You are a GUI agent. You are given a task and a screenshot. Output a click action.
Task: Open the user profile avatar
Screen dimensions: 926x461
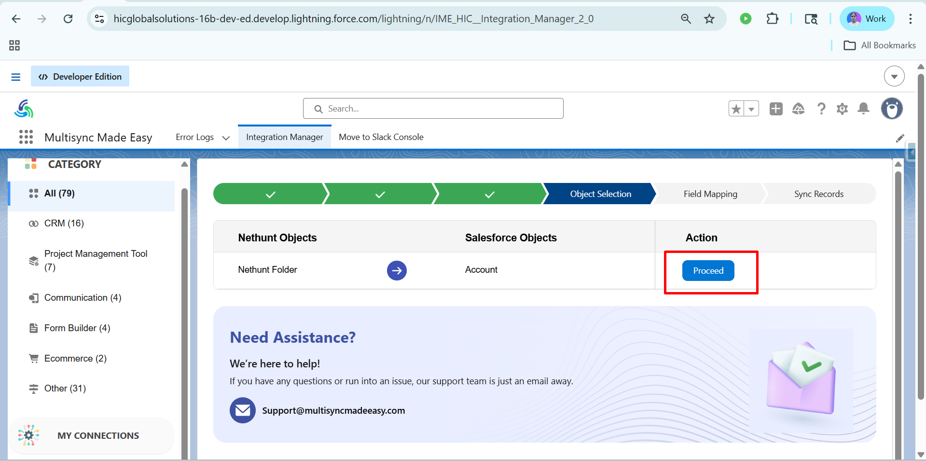pyautogui.click(x=892, y=109)
